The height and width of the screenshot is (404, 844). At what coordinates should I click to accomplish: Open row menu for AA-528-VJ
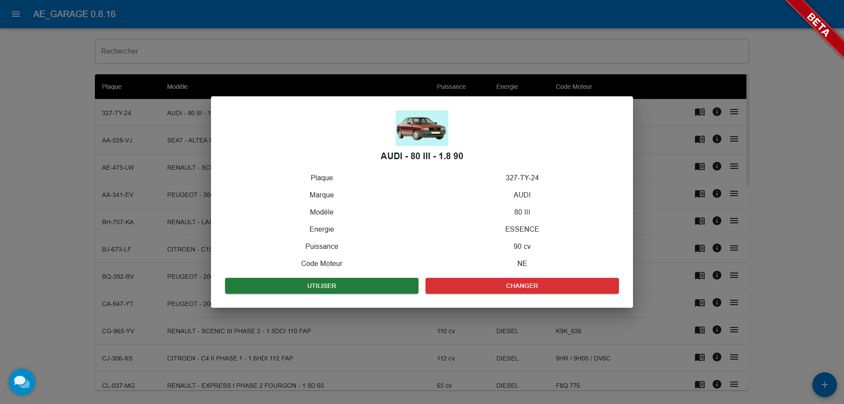(734, 139)
